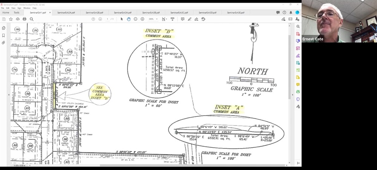Switch to SeminarExh3B.pdf tab
The image size is (377, 170).
[x=151, y=12]
